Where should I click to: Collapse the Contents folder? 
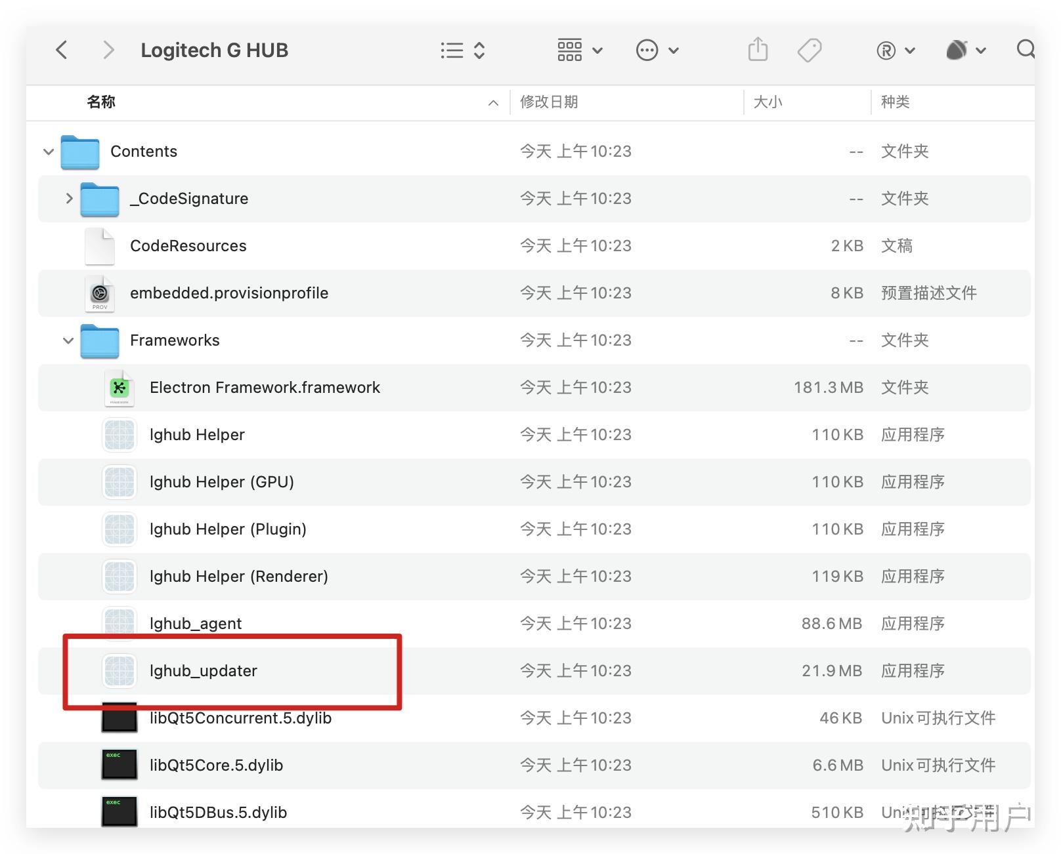(49, 152)
